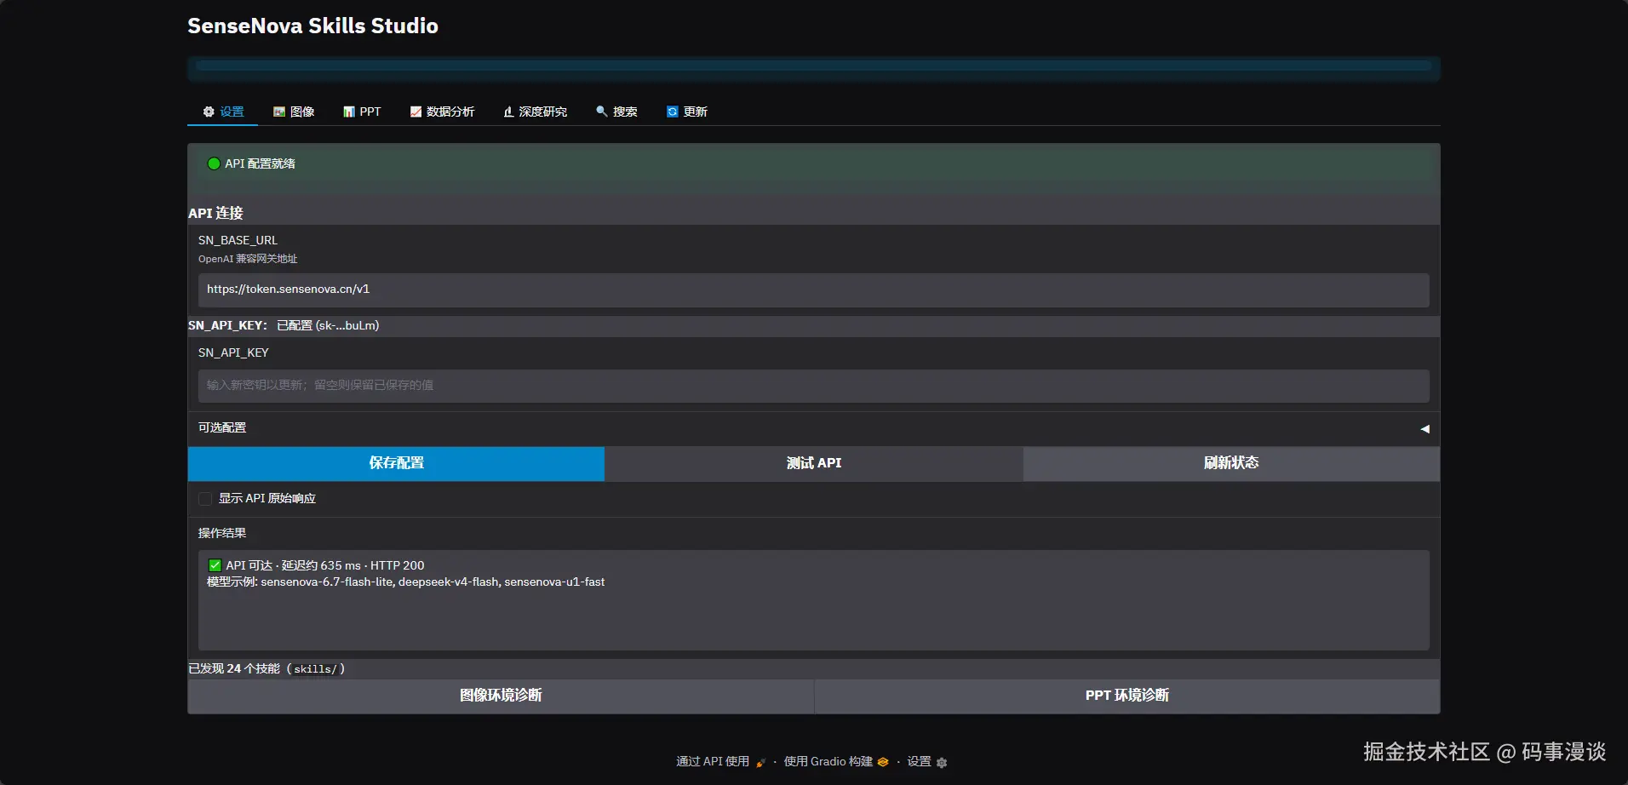Switch to the PPT tab
This screenshot has width=1628, height=785.
point(362,112)
